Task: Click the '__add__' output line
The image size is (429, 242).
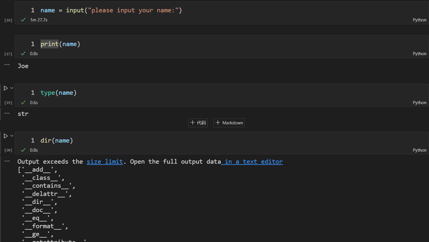Action: pyautogui.click(x=38, y=170)
